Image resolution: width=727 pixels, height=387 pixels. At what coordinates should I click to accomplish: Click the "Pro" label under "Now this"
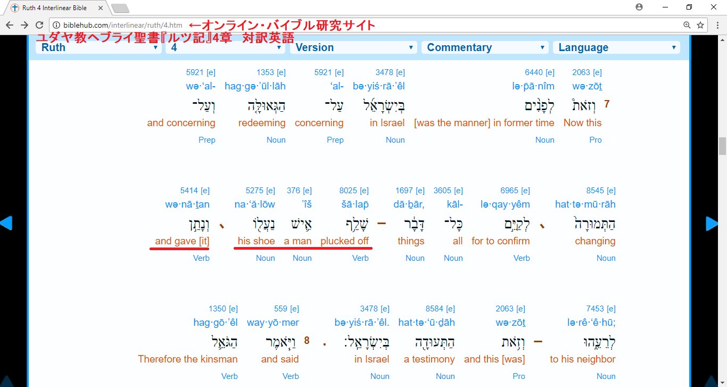pyautogui.click(x=596, y=140)
